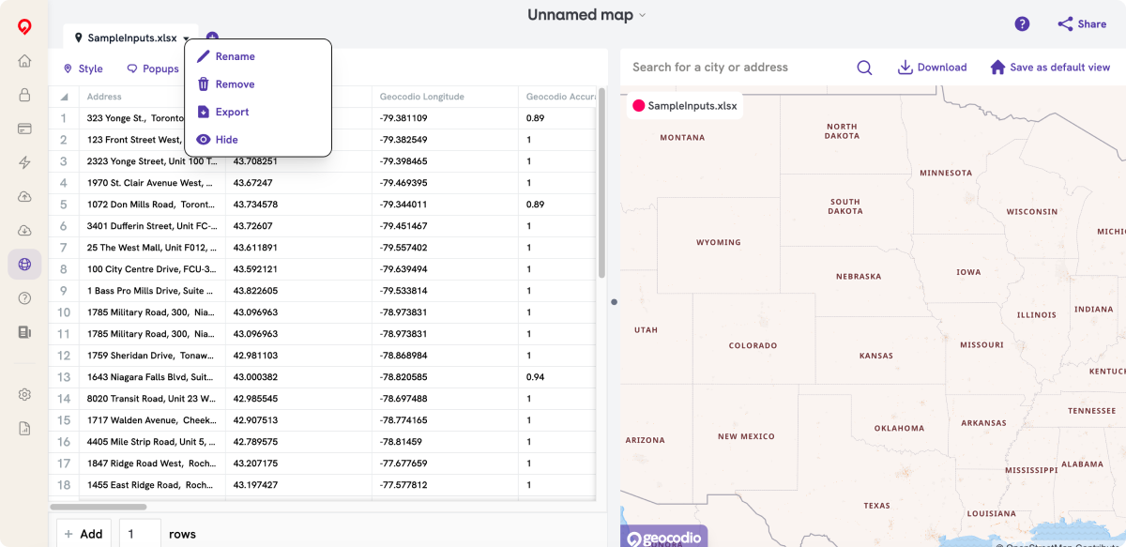Click the Geocodio Accuracy column header
The image size is (1126, 547).
(x=556, y=97)
